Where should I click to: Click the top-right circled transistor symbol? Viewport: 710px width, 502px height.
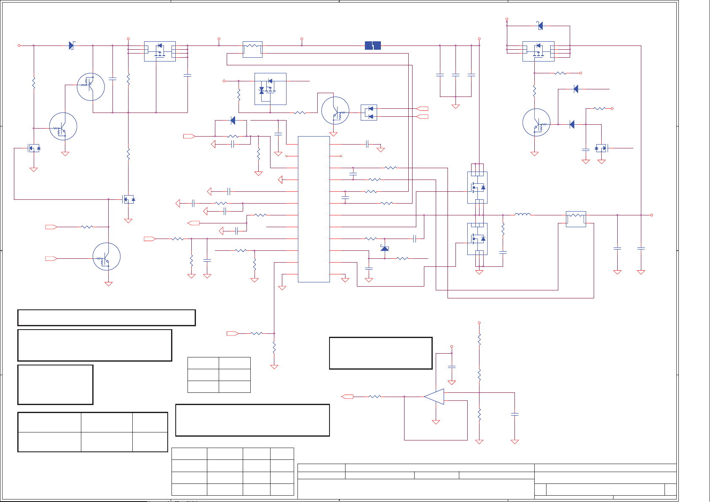tap(536, 123)
